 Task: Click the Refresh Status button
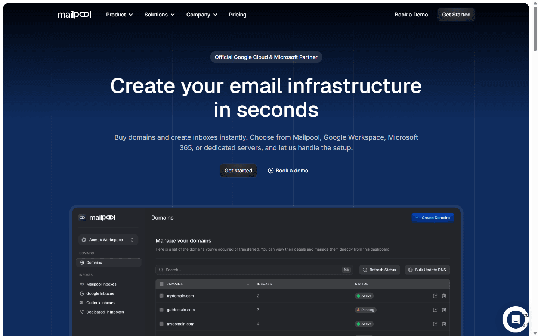coord(380,270)
